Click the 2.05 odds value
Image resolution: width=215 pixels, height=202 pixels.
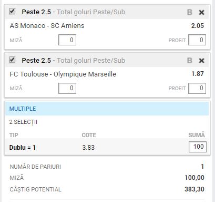(198, 26)
